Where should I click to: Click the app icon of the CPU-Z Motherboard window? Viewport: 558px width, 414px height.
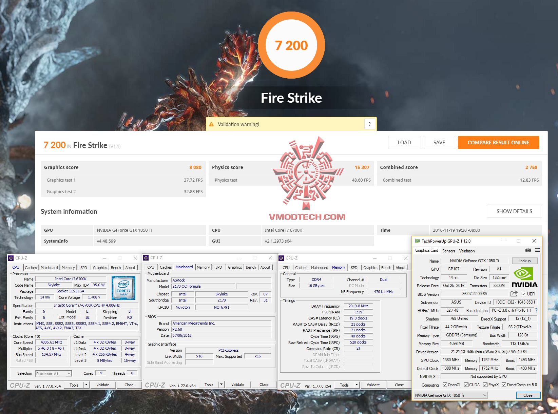[146, 258]
